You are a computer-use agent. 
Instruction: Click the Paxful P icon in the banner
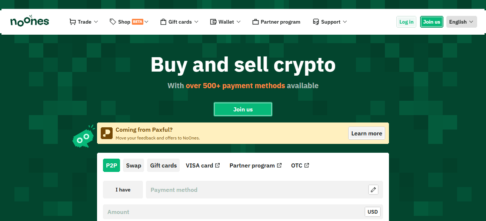tap(107, 133)
